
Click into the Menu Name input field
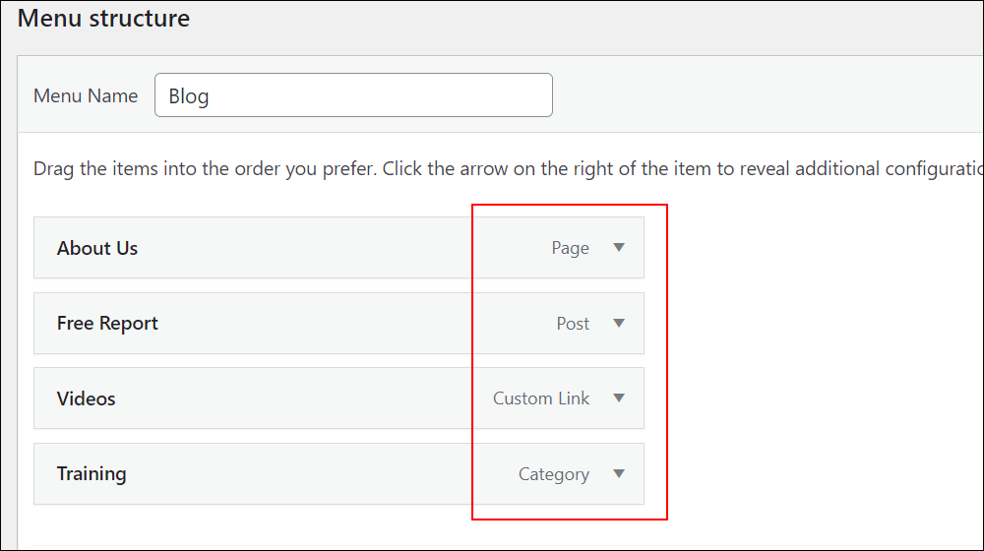[353, 94]
